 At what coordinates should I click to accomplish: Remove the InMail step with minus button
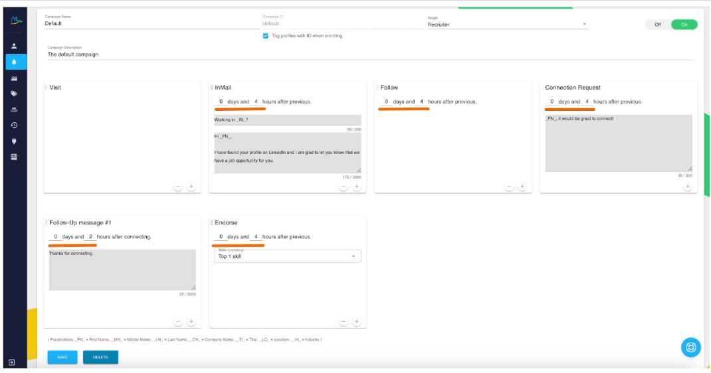pos(344,186)
